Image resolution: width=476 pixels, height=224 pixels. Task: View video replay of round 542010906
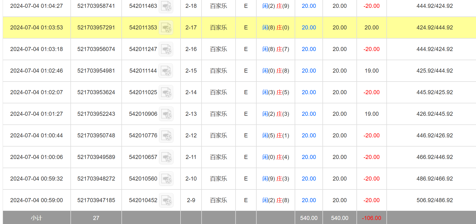[166, 114]
